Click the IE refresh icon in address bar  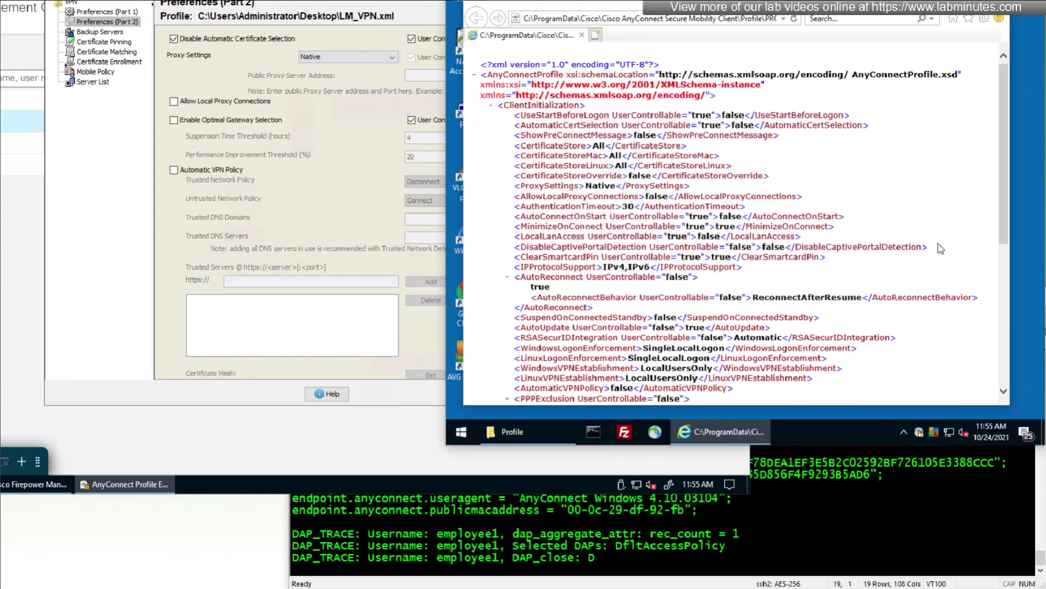tap(794, 19)
